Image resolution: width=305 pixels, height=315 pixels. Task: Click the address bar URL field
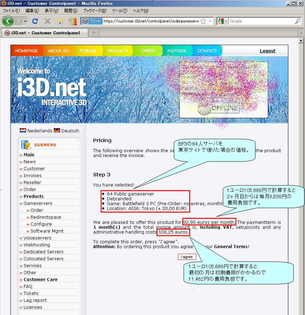tap(151, 21)
